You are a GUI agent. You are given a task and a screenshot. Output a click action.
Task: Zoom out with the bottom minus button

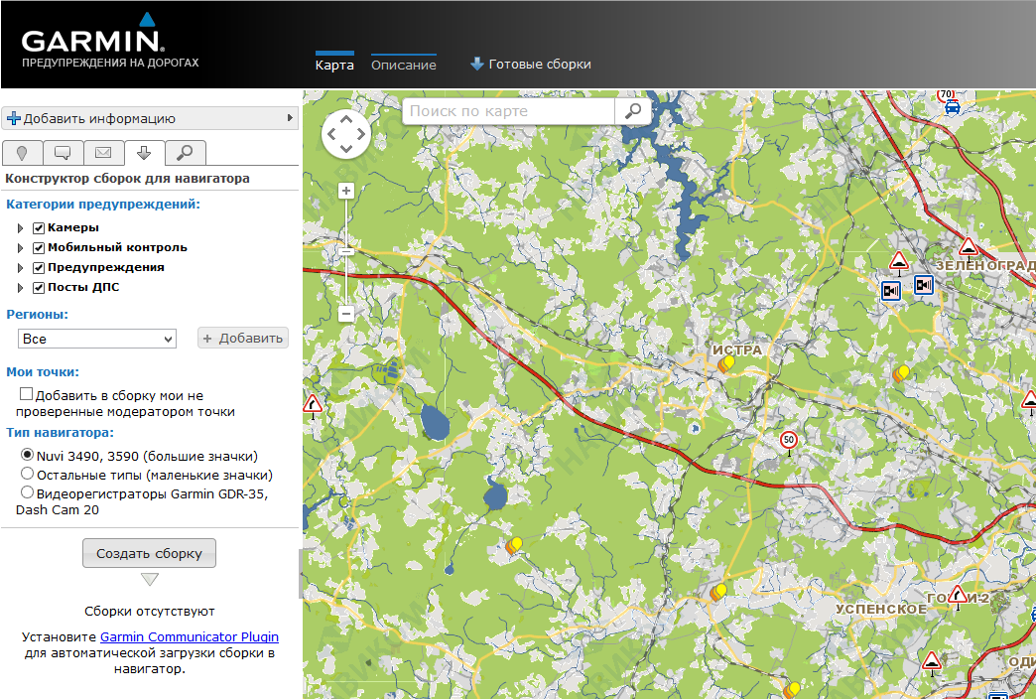[x=346, y=313]
